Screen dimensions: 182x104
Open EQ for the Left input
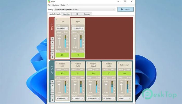pos(62,55)
